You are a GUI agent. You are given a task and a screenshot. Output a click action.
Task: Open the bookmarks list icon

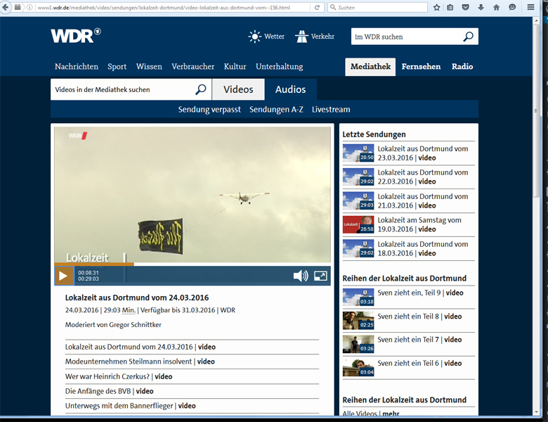tap(450, 7)
